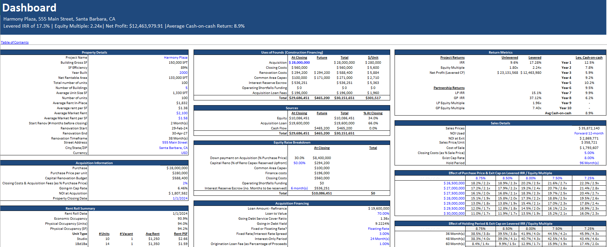
Task: Select Average Market Rent per SF $1.58
Action: point(183,118)
